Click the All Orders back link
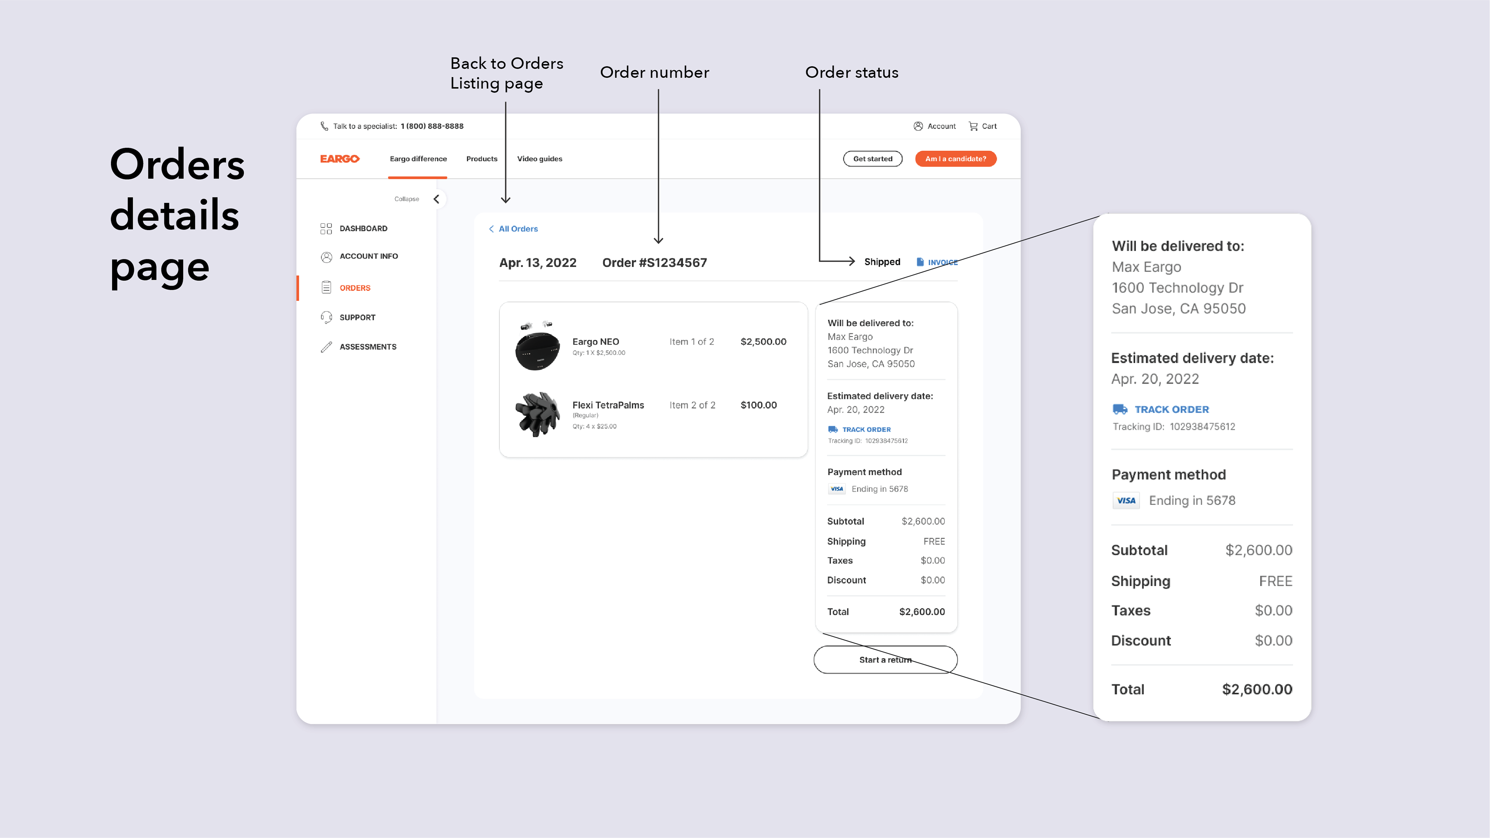Viewport: 1490px width, 838px height. pyautogui.click(x=518, y=229)
